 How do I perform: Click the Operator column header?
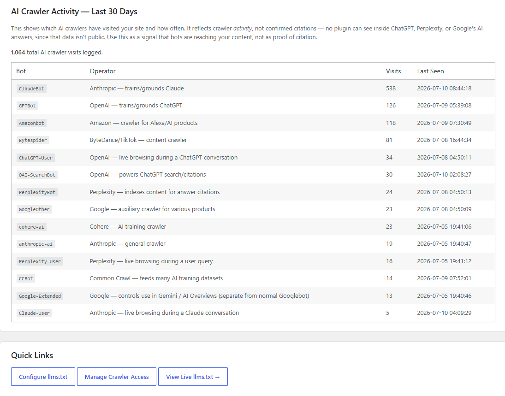coord(102,71)
